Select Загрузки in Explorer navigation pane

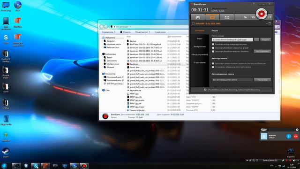pos(109,41)
